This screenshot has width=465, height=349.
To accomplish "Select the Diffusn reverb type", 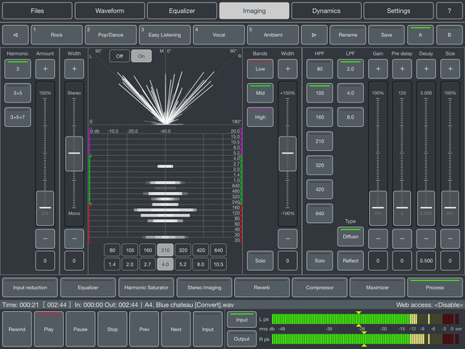I will coord(350,237).
